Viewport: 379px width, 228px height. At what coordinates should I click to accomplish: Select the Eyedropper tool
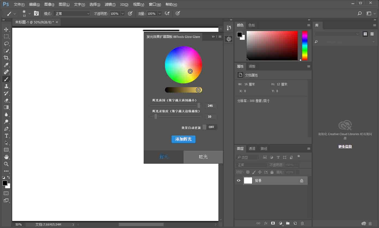pos(6,65)
